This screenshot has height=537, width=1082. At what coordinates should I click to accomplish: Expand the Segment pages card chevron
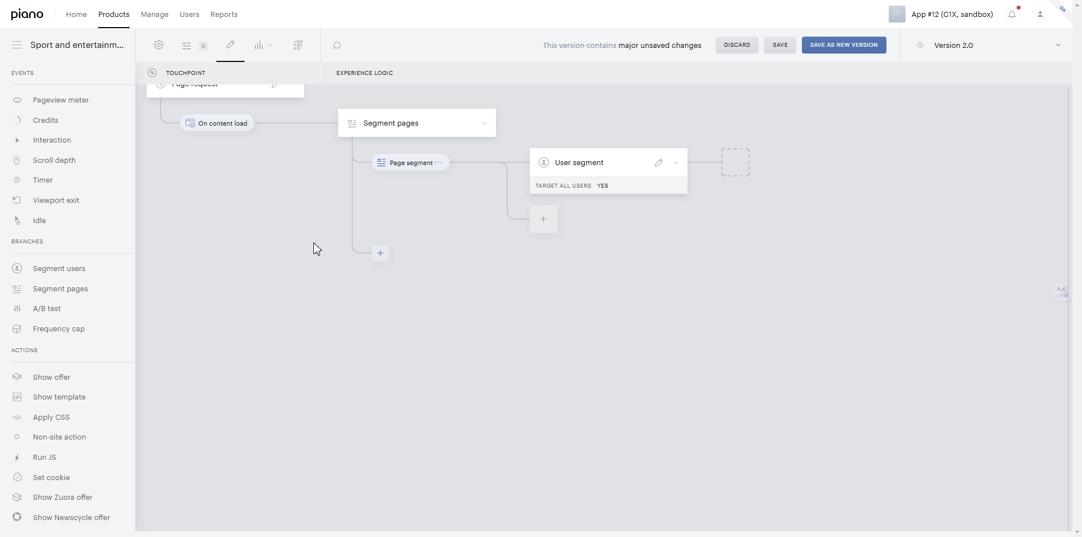point(485,123)
